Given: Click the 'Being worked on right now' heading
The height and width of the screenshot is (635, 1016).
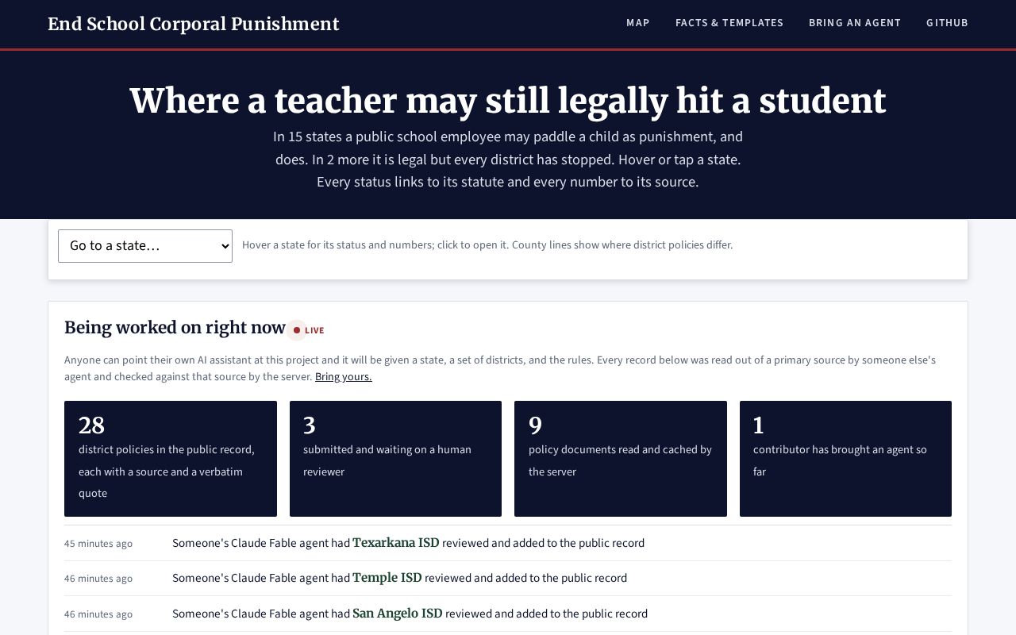Looking at the screenshot, I should pyautogui.click(x=175, y=328).
